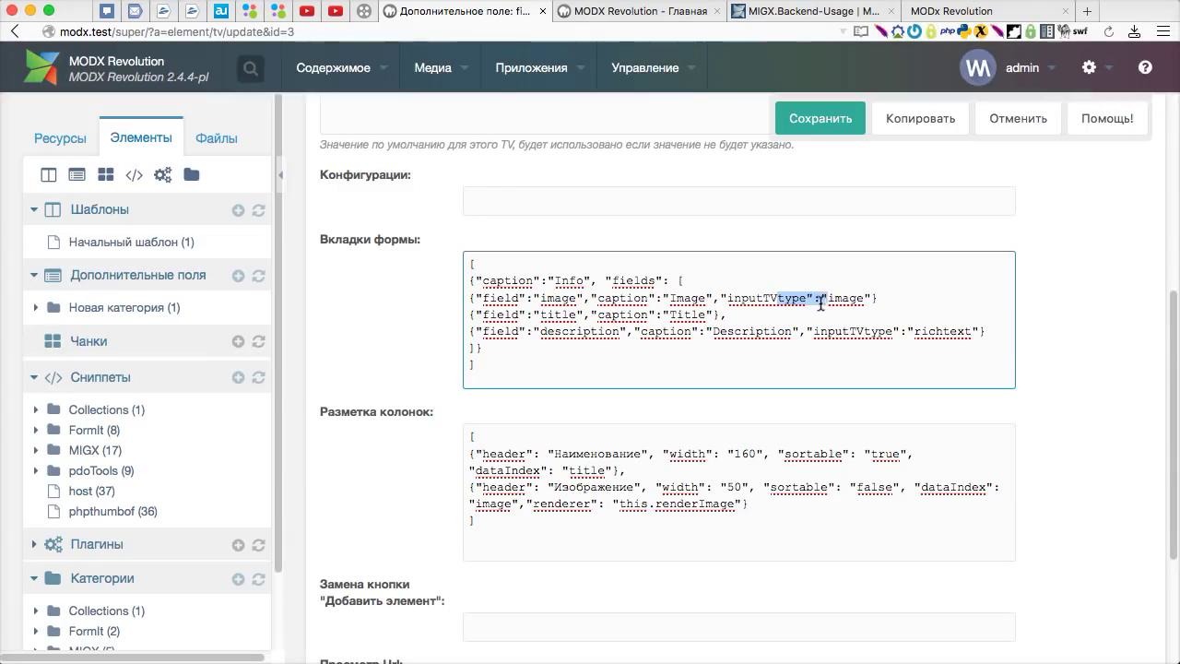Refresh the Шаблоны section
Viewport: 1180px width, 664px height.
coord(259,210)
